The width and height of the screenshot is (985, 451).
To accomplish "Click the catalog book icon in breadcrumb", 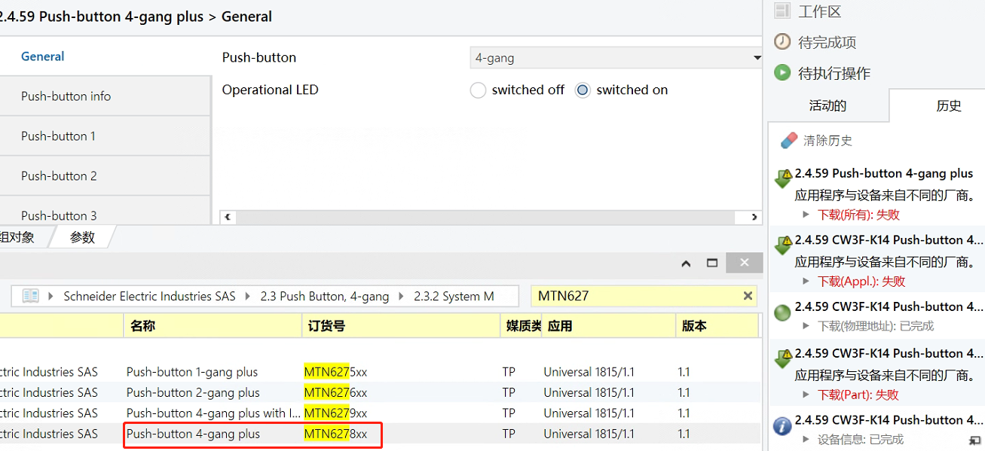I will coord(30,296).
